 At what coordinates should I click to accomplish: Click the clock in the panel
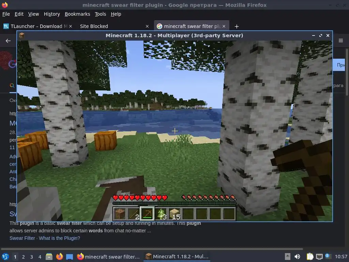pyautogui.click(x=341, y=257)
